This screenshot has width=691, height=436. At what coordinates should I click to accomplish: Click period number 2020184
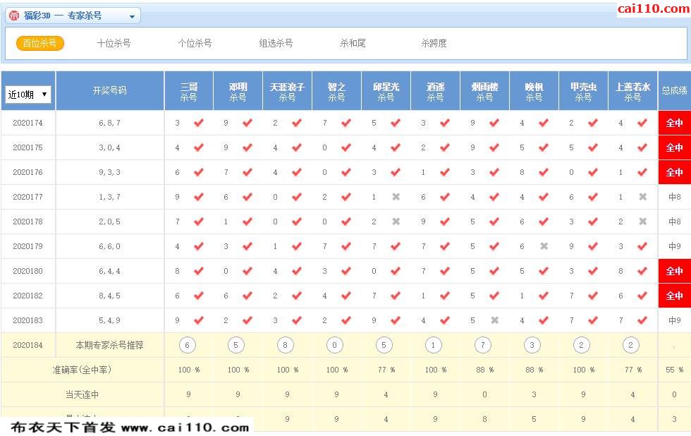(27, 345)
